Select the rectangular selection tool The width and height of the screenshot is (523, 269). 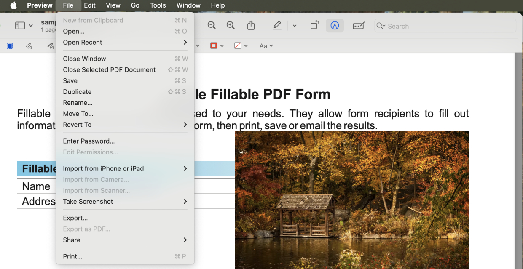(10, 45)
